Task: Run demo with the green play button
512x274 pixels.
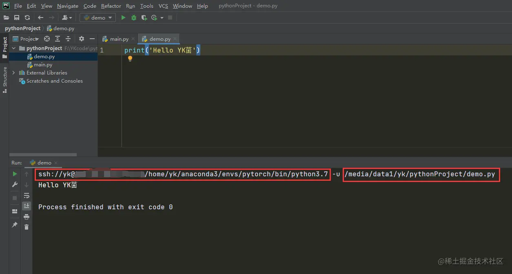Action: tap(123, 18)
